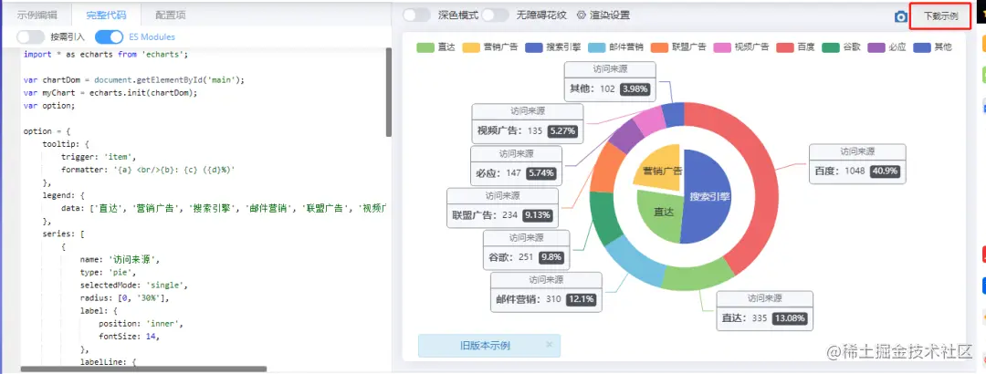Enable 深色模式 dark mode switch

pos(417,16)
